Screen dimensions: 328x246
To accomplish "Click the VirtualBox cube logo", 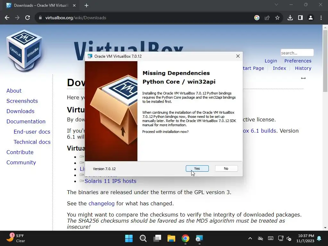I will tap(24, 50).
